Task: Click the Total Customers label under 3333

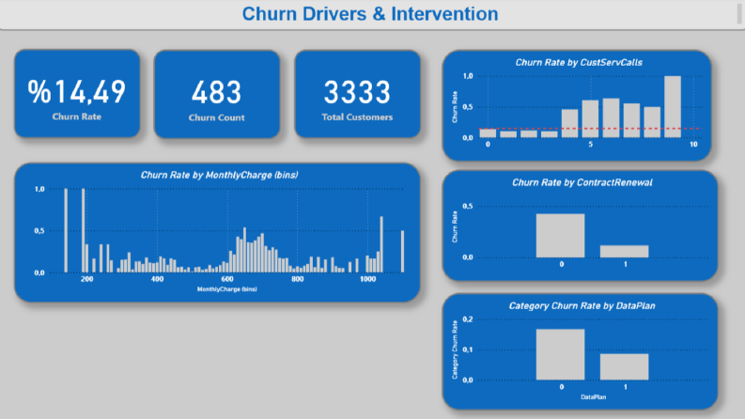Action: [x=357, y=116]
